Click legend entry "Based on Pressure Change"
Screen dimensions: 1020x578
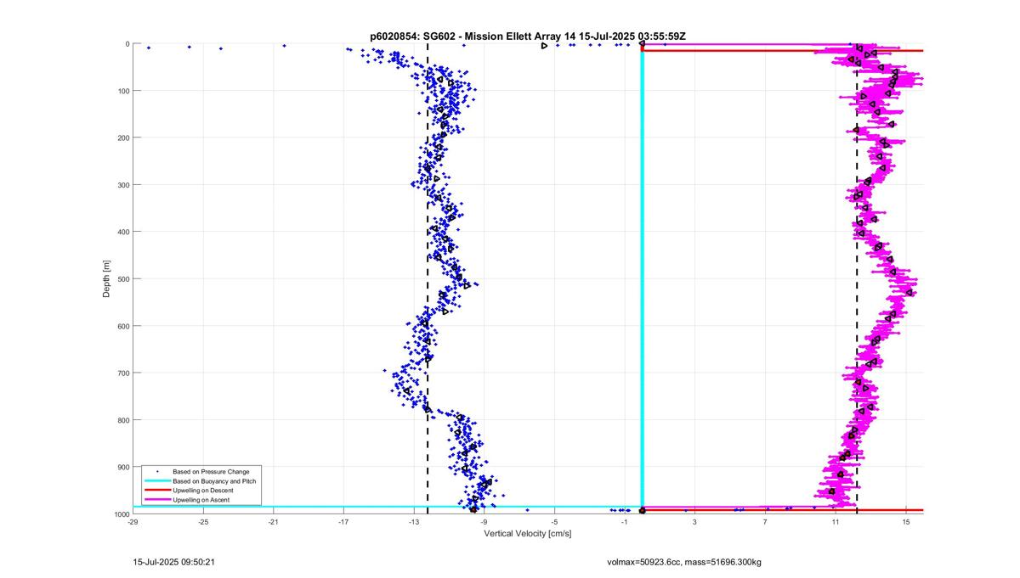[211, 471]
